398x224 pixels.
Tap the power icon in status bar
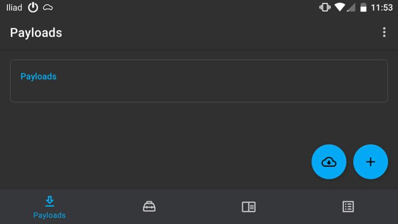pyautogui.click(x=33, y=7)
